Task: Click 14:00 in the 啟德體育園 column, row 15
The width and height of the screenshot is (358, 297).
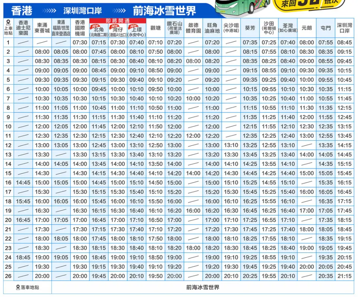Action: 194,173
